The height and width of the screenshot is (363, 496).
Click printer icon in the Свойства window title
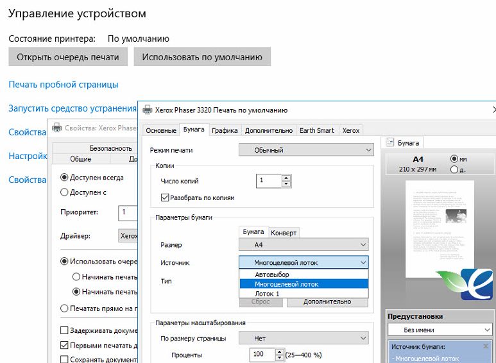[56, 128]
